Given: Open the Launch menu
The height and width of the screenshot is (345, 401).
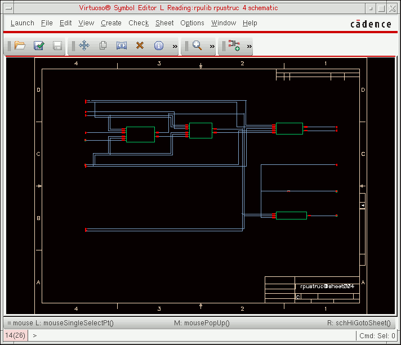Looking at the screenshot, I should (x=23, y=23).
